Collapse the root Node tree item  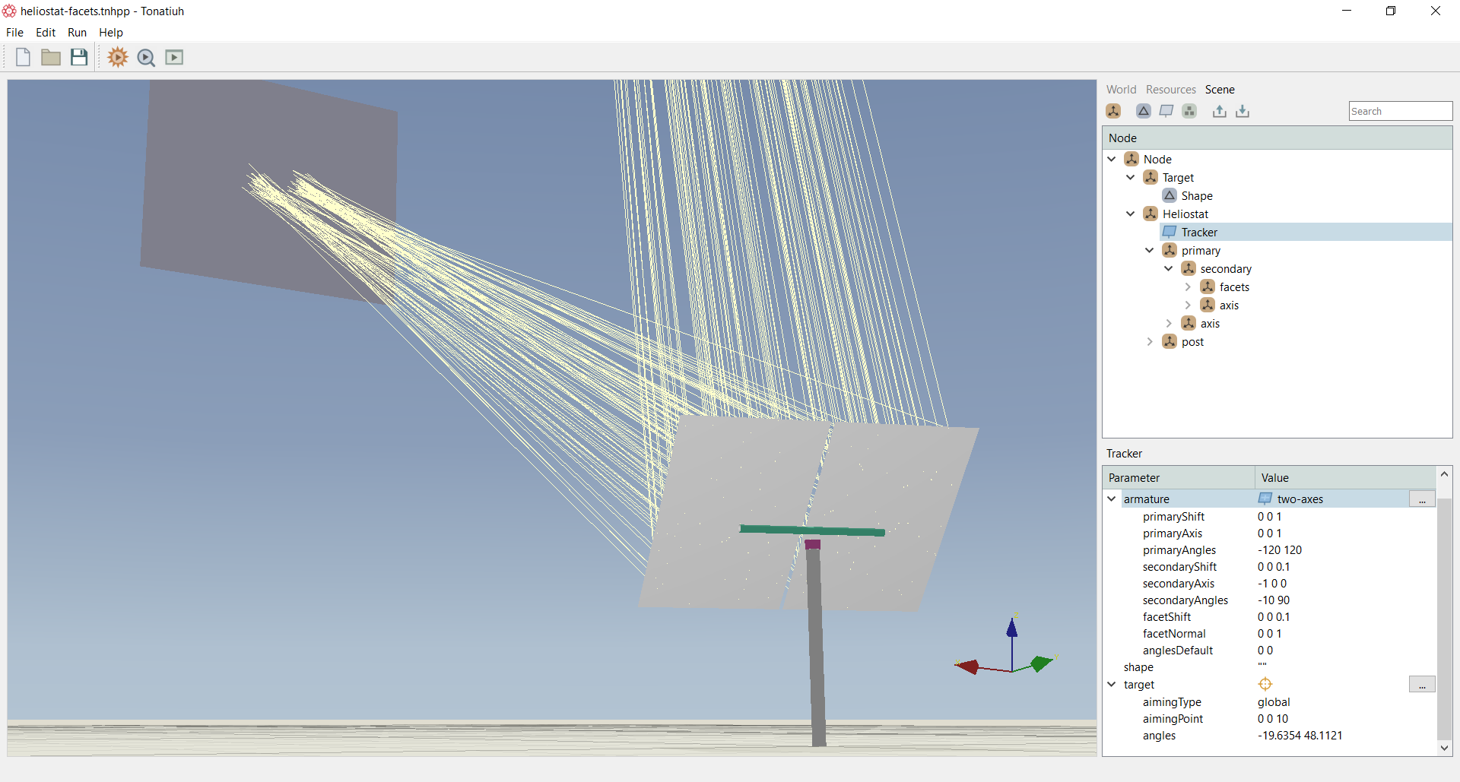click(x=1112, y=159)
